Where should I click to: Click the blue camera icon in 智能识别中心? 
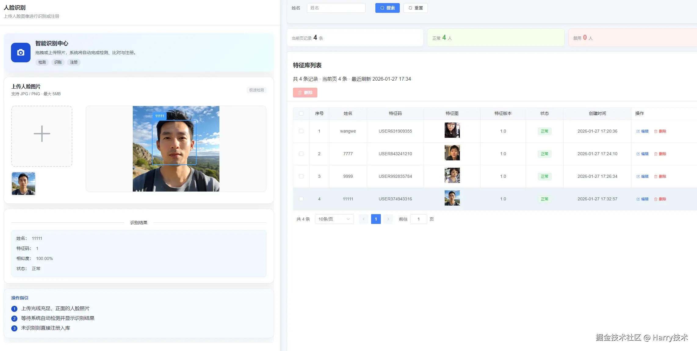pyautogui.click(x=21, y=53)
